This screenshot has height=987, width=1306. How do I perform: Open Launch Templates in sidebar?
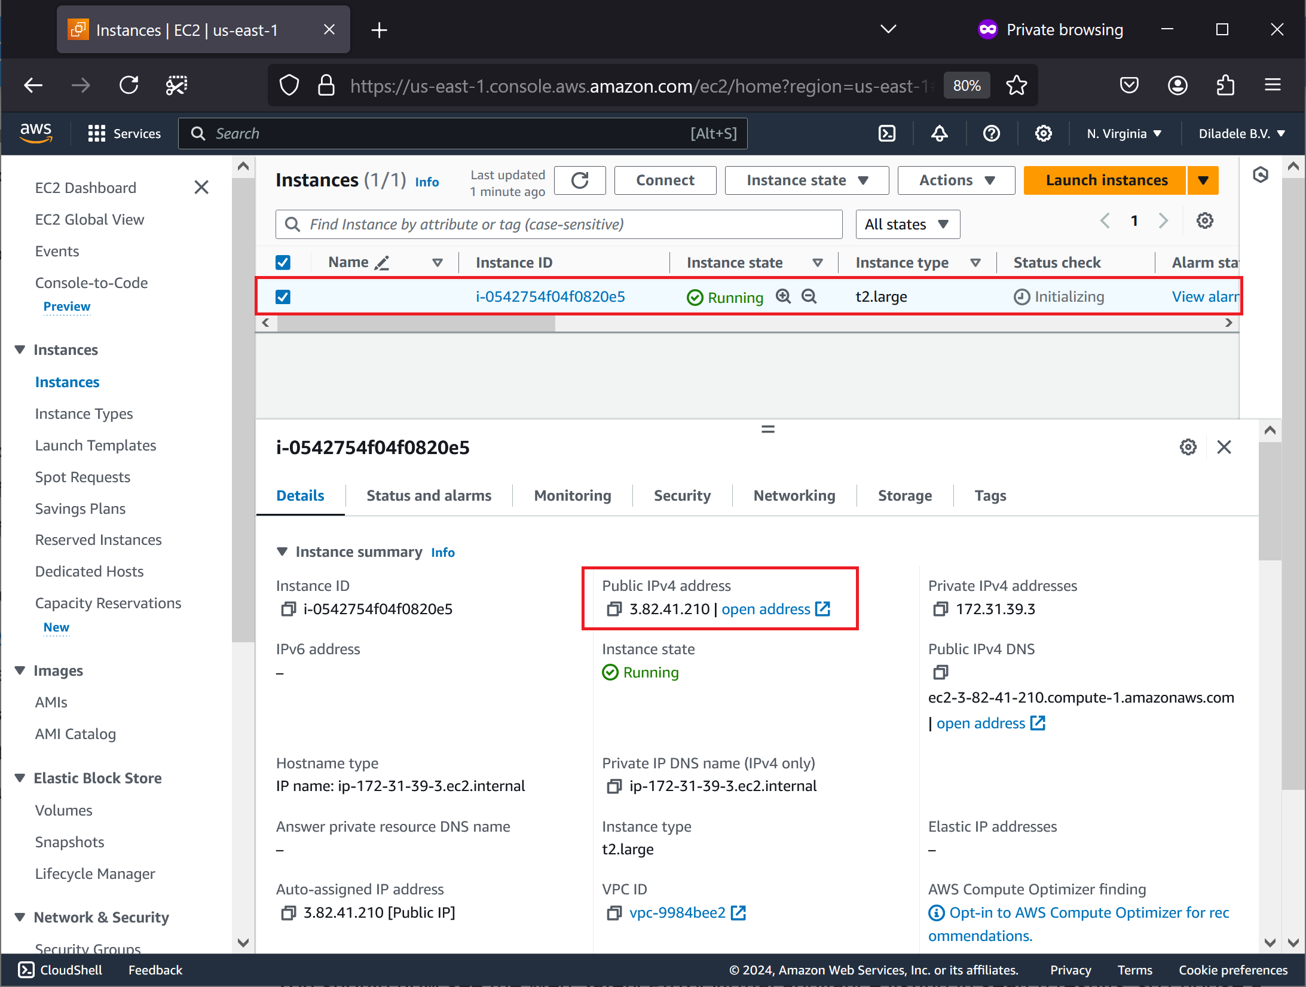(x=96, y=446)
